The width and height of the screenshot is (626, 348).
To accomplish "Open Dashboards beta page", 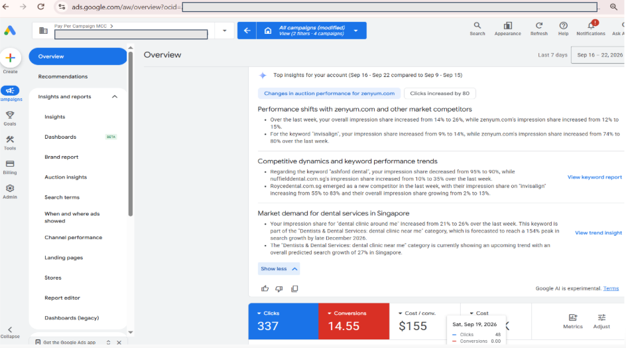I will (60, 137).
